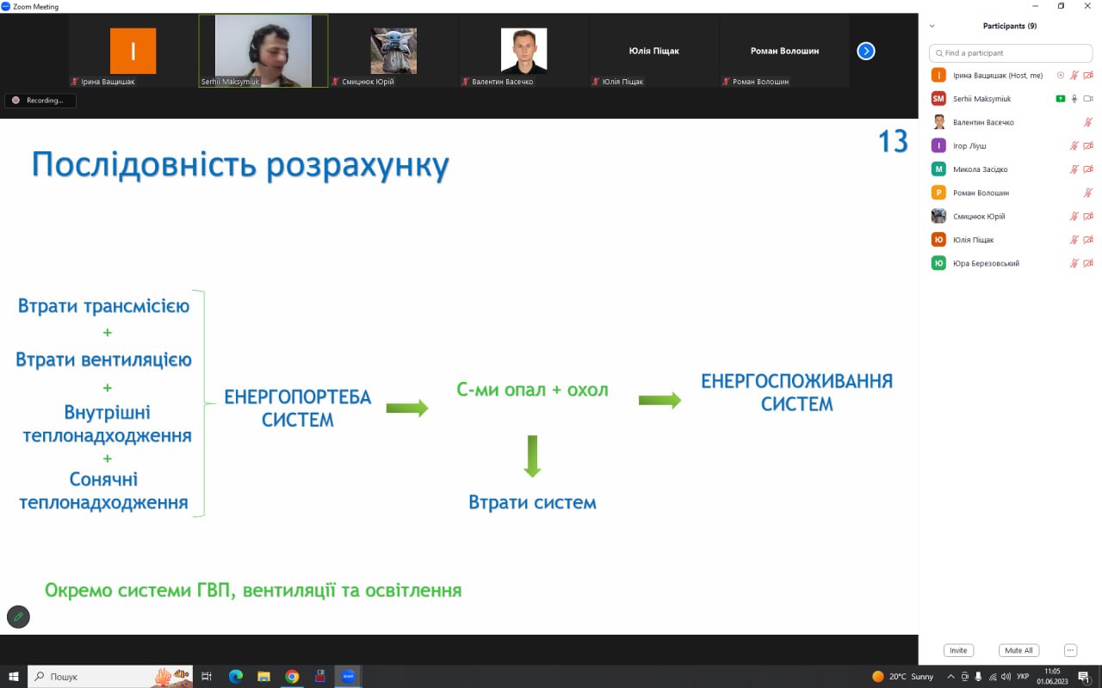Open the volume control in system tray
The height and width of the screenshot is (688, 1102).
[x=1006, y=677]
